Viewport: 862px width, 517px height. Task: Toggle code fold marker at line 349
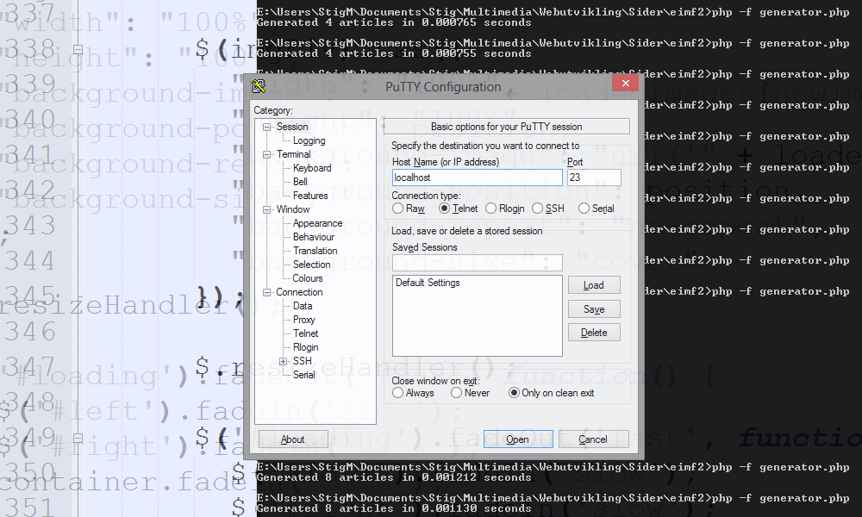(78, 439)
